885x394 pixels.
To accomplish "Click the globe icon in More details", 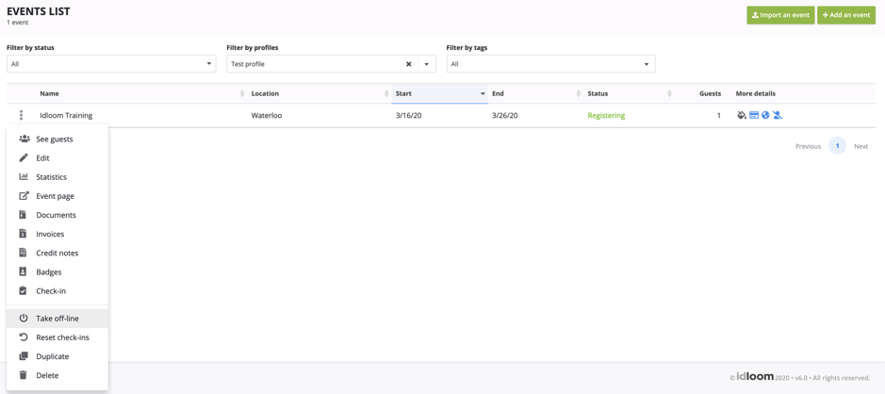I will [765, 115].
